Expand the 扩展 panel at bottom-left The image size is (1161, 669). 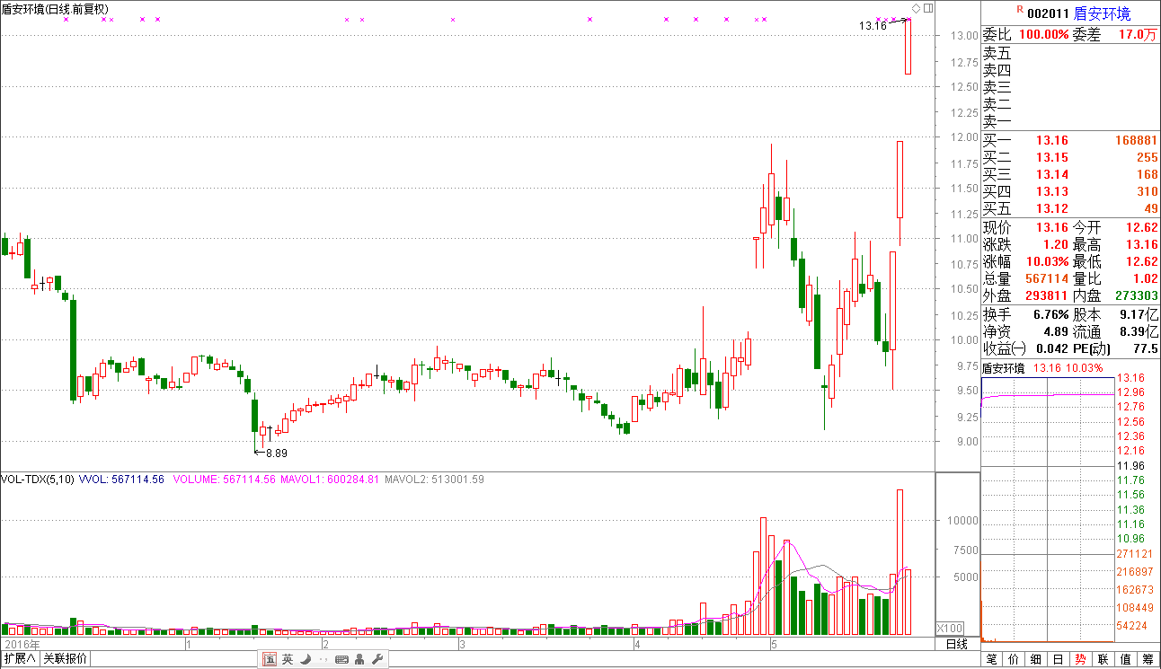tap(19, 659)
